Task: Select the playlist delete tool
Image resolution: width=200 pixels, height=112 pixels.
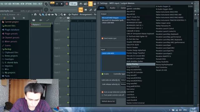Action: (46, 15)
